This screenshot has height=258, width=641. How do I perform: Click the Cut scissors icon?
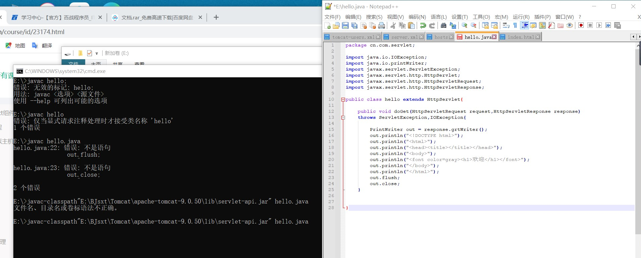[393, 25]
